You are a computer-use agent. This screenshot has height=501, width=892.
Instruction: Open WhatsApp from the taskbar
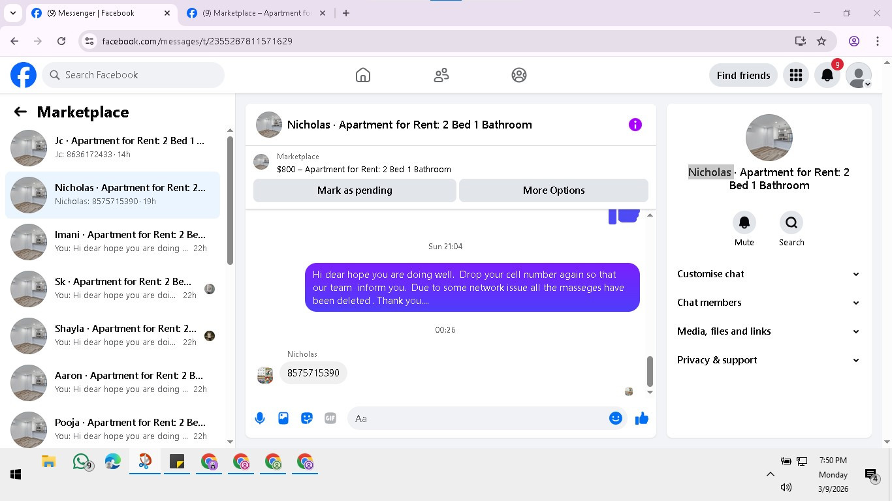click(82, 462)
